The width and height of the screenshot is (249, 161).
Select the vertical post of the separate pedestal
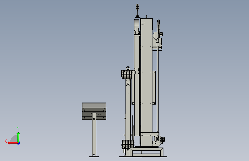pyautogui.click(x=94, y=135)
